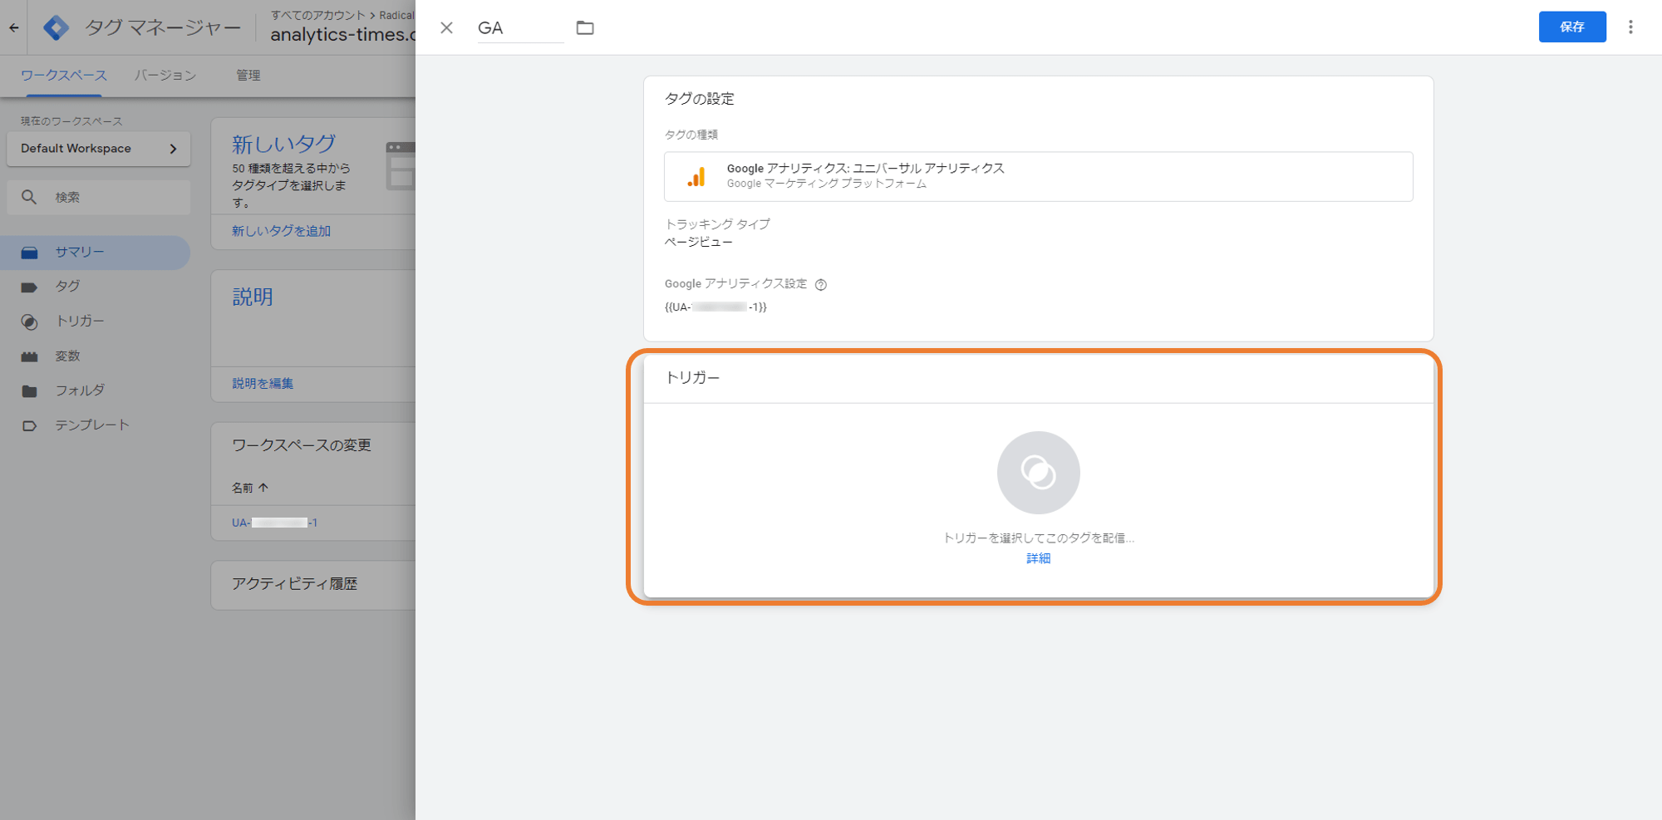Viewport: 1662px width, 820px height.
Task: Click the folder icon next to tag name
Action: tap(585, 28)
